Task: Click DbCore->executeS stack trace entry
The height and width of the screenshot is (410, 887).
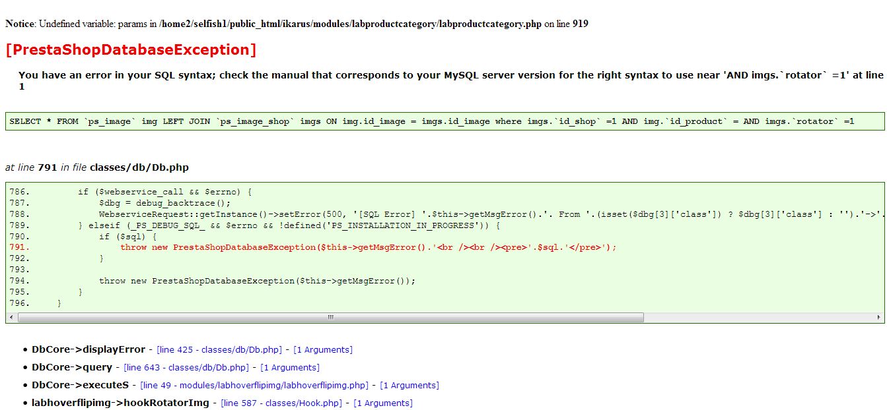Action: coord(81,386)
